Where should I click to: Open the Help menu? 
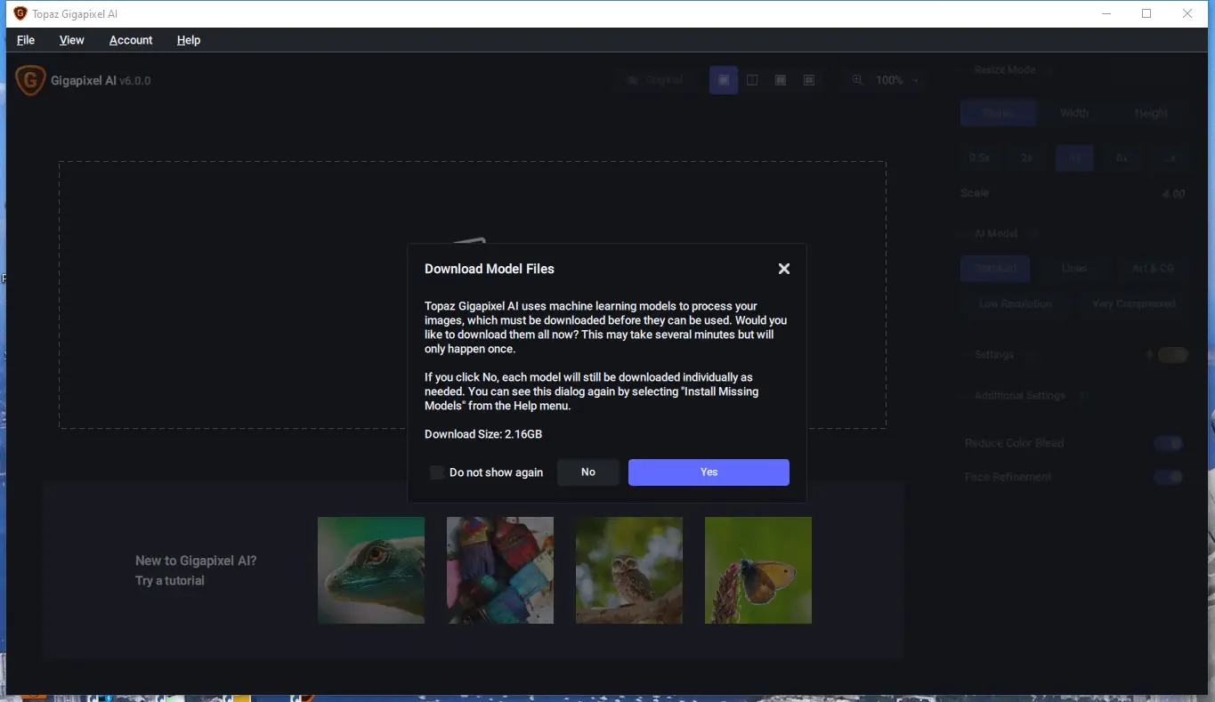click(189, 40)
